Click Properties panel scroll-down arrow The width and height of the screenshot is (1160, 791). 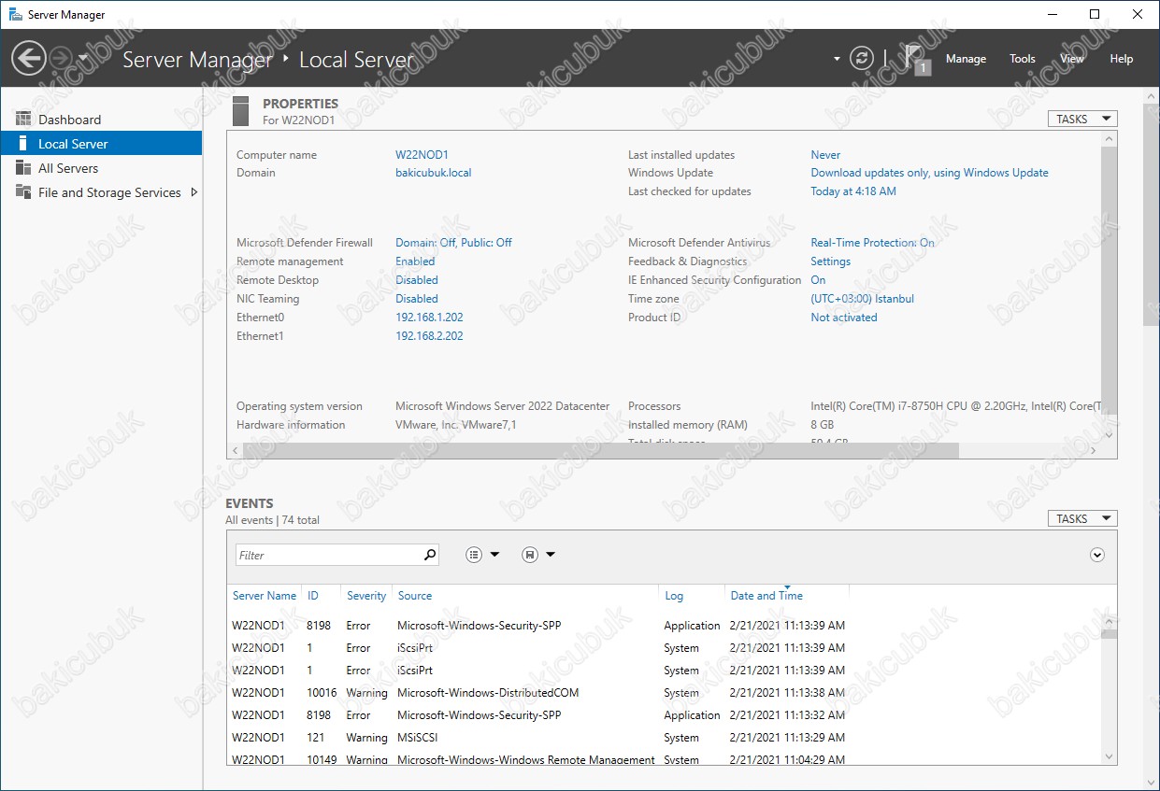[x=1109, y=434]
